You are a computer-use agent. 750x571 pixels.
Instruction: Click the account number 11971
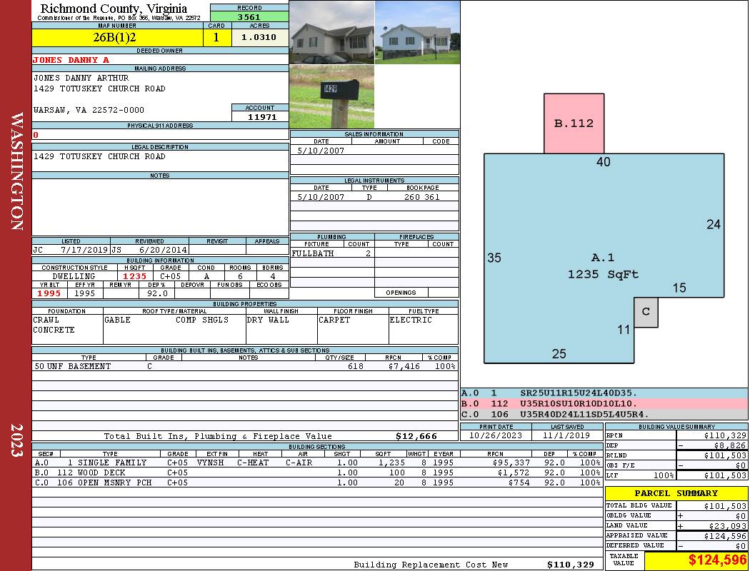pyautogui.click(x=261, y=116)
